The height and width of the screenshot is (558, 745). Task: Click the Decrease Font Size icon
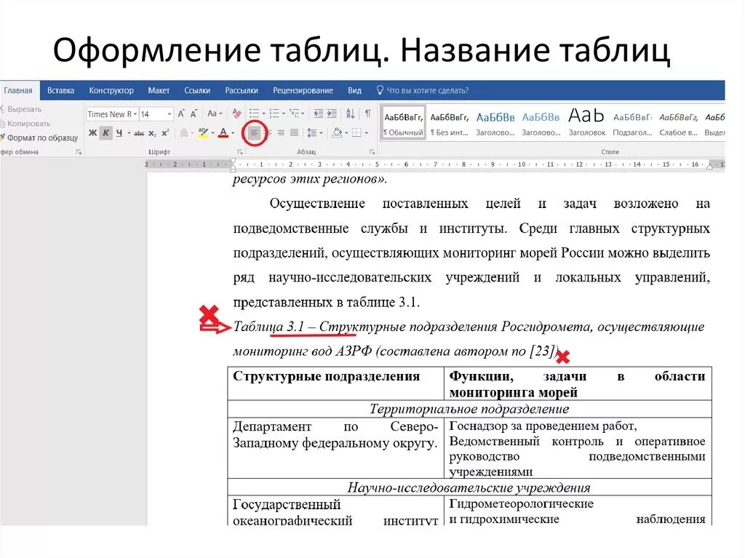coord(194,113)
